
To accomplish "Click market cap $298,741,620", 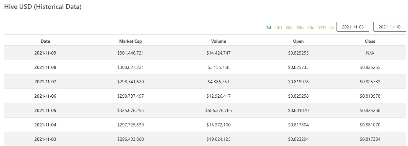I will click(x=130, y=82).
